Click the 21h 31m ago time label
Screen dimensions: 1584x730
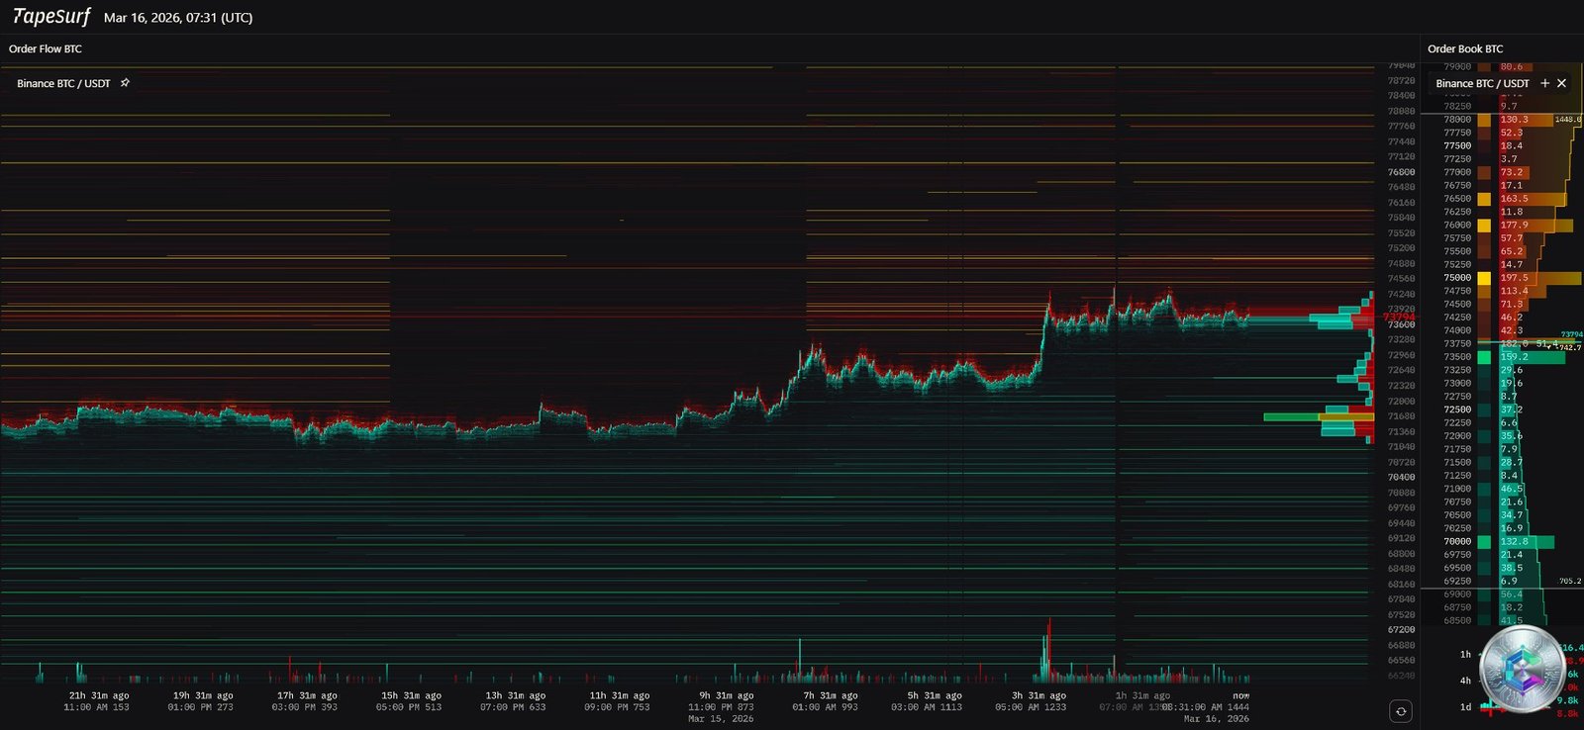(x=99, y=695)
